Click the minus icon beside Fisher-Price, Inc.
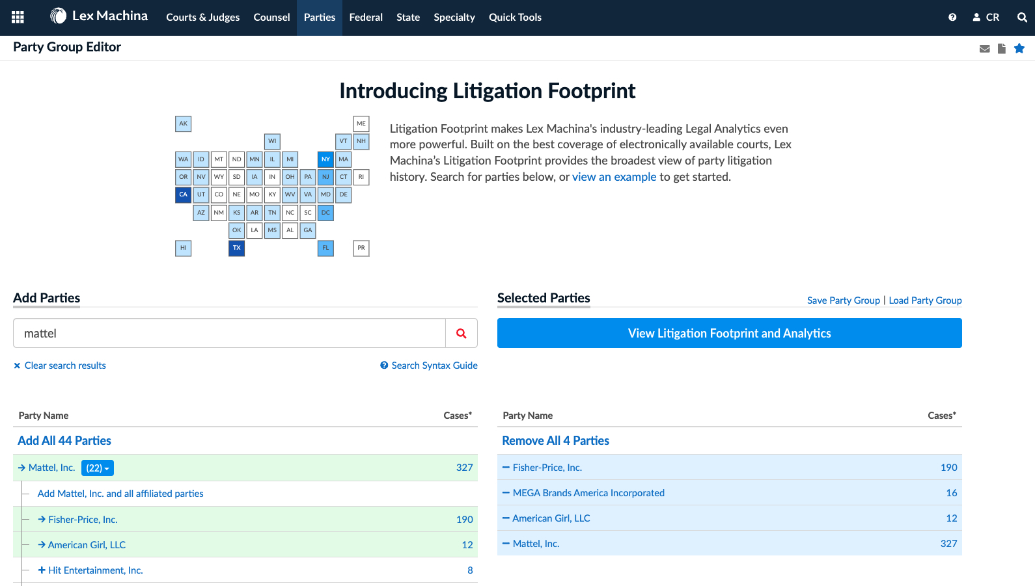 506,468
